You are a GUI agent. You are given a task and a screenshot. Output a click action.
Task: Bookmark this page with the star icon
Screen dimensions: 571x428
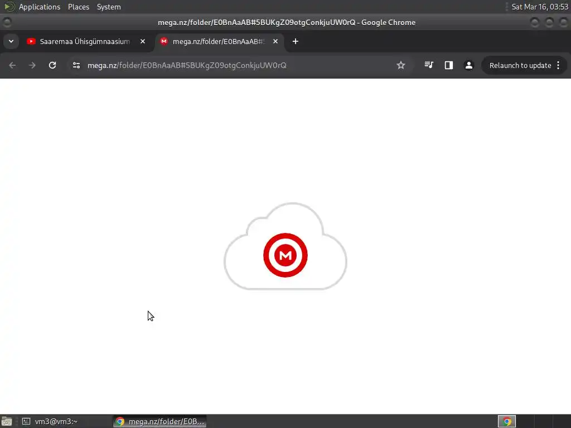tap(401, 65)
